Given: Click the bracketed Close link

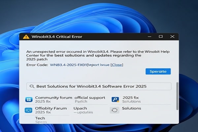Looking at the screenshot, I should point(117,65).
